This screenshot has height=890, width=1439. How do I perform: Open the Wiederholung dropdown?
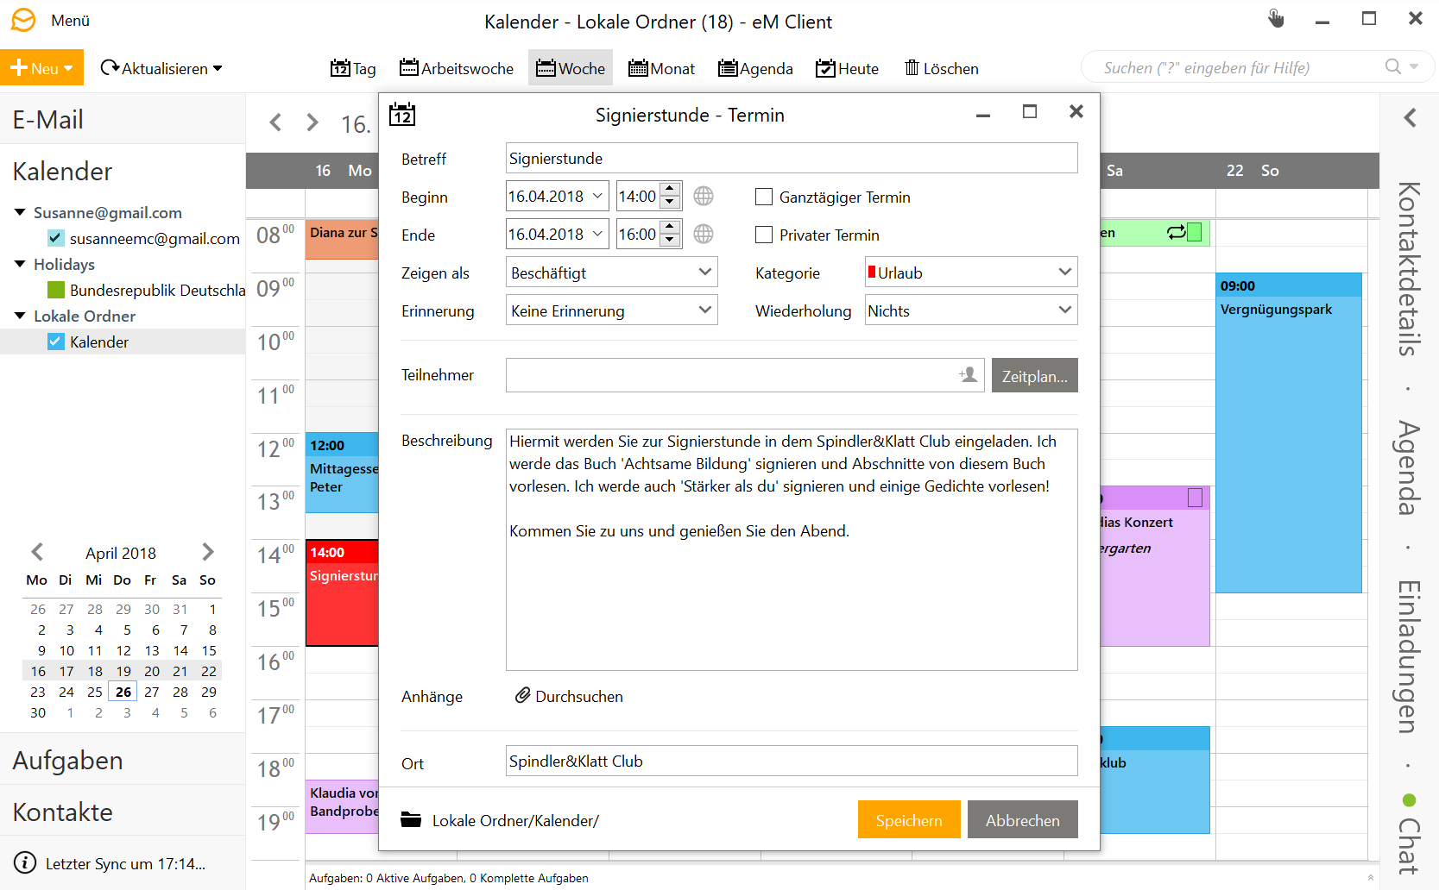[1064, 310]
